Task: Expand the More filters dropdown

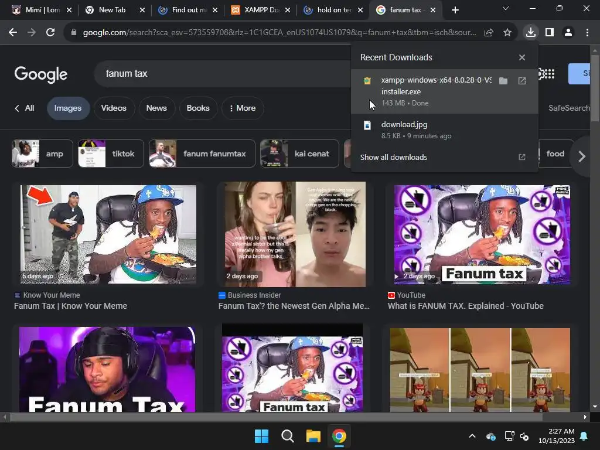Action: coord(242,108)
